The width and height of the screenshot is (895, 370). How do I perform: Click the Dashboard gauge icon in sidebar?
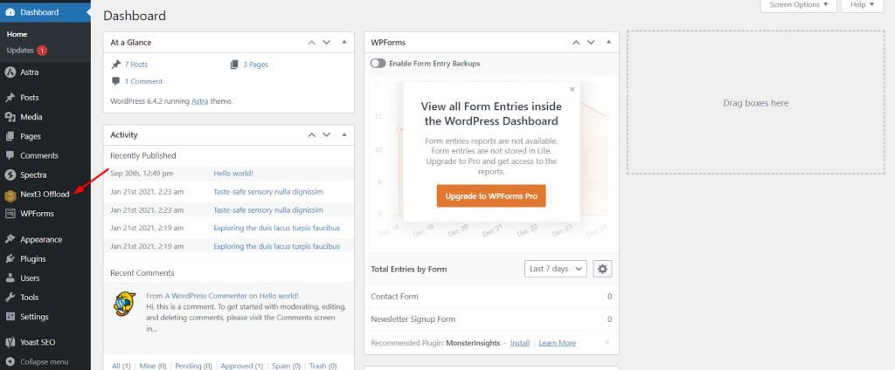pos(10,12)
